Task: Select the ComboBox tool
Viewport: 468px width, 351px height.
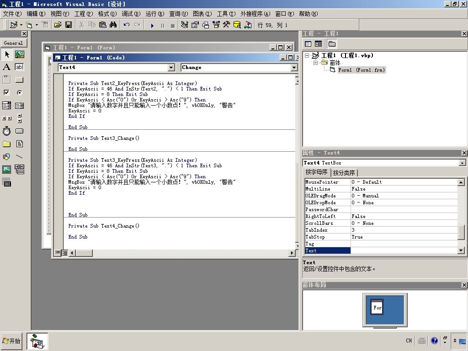Action: [6, 106]
